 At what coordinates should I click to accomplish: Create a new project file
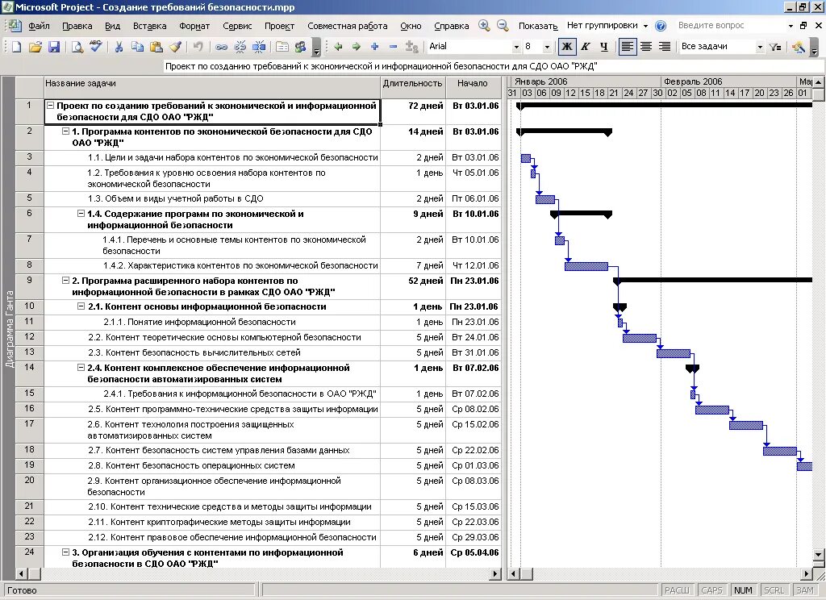pos(16,47)
